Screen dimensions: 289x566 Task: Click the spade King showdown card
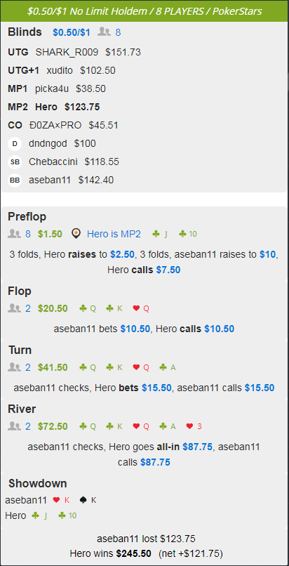pos(88,500)
